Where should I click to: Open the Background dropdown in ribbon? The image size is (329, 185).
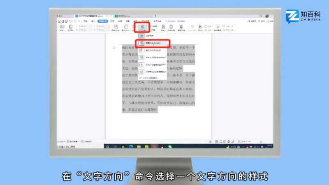163,28
